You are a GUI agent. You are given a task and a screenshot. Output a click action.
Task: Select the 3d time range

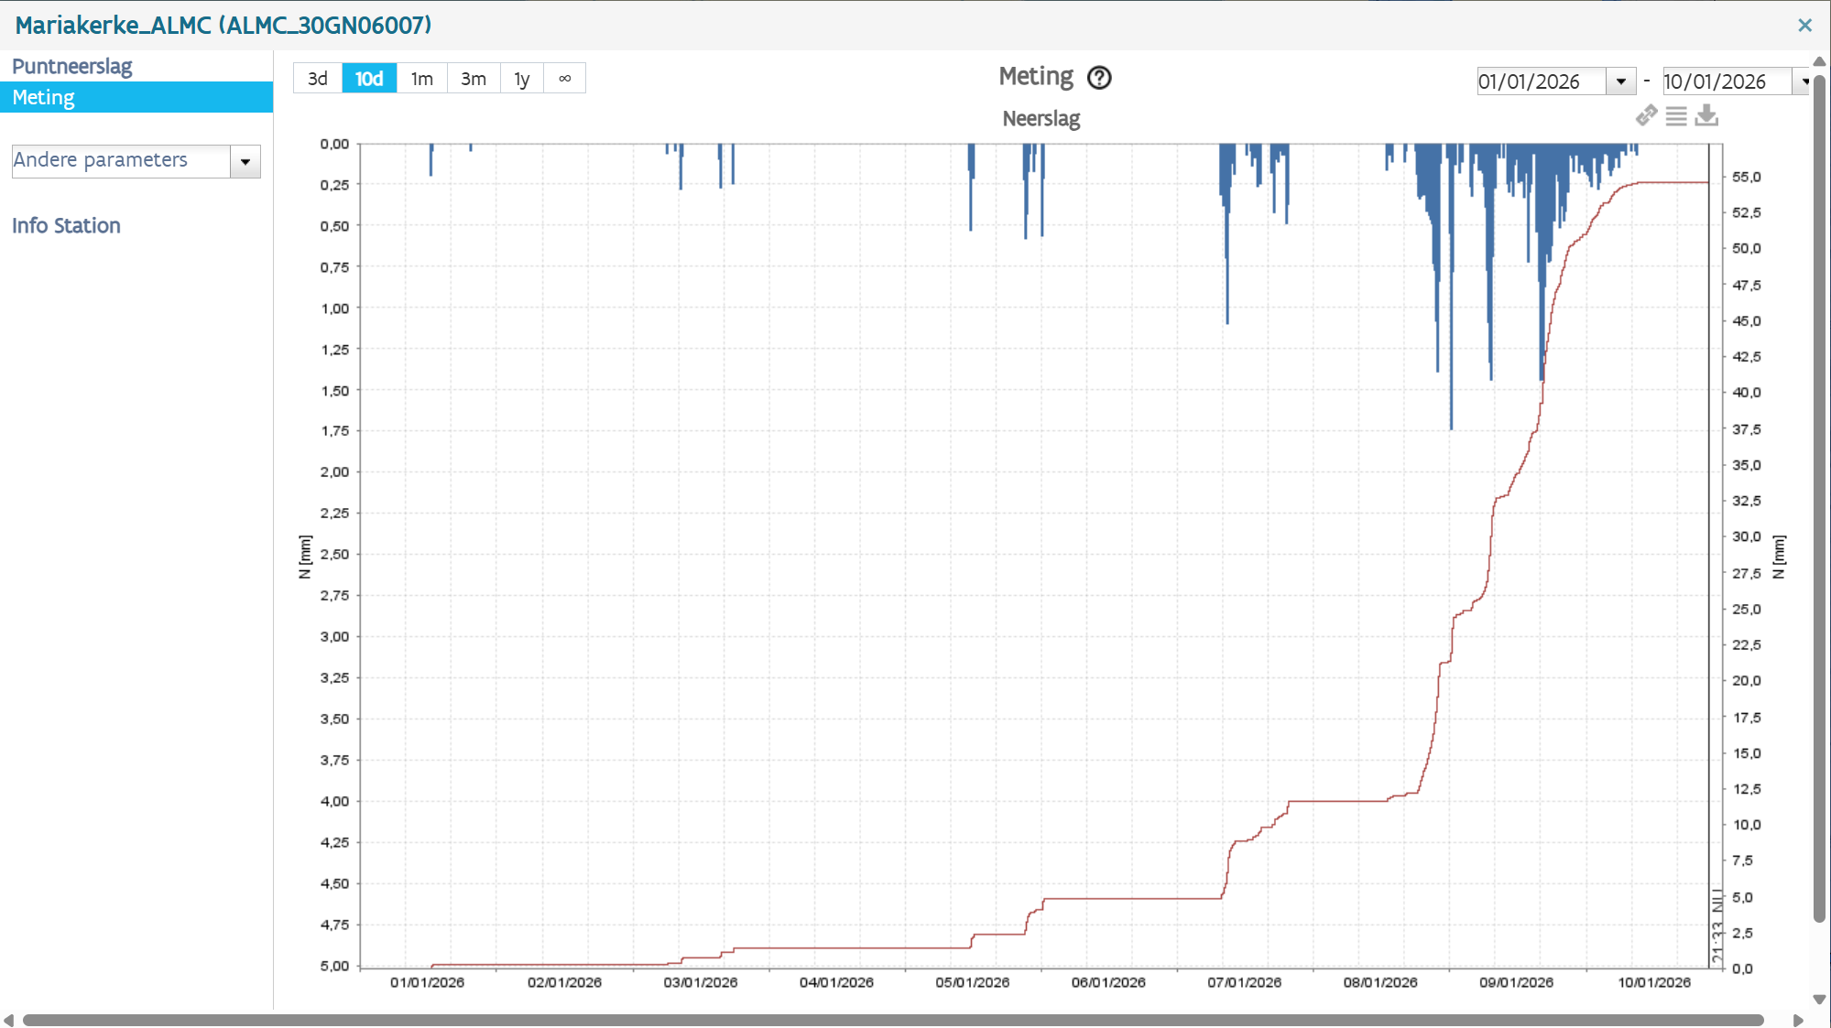coord(318,79)
